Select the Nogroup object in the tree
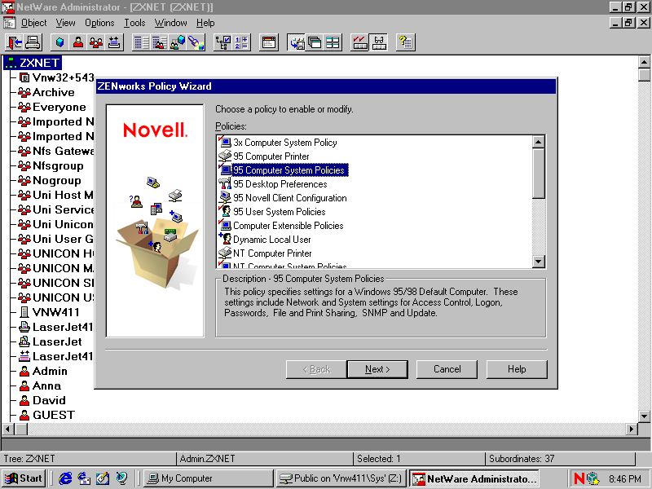652x489 pixels. click(56, 180)
